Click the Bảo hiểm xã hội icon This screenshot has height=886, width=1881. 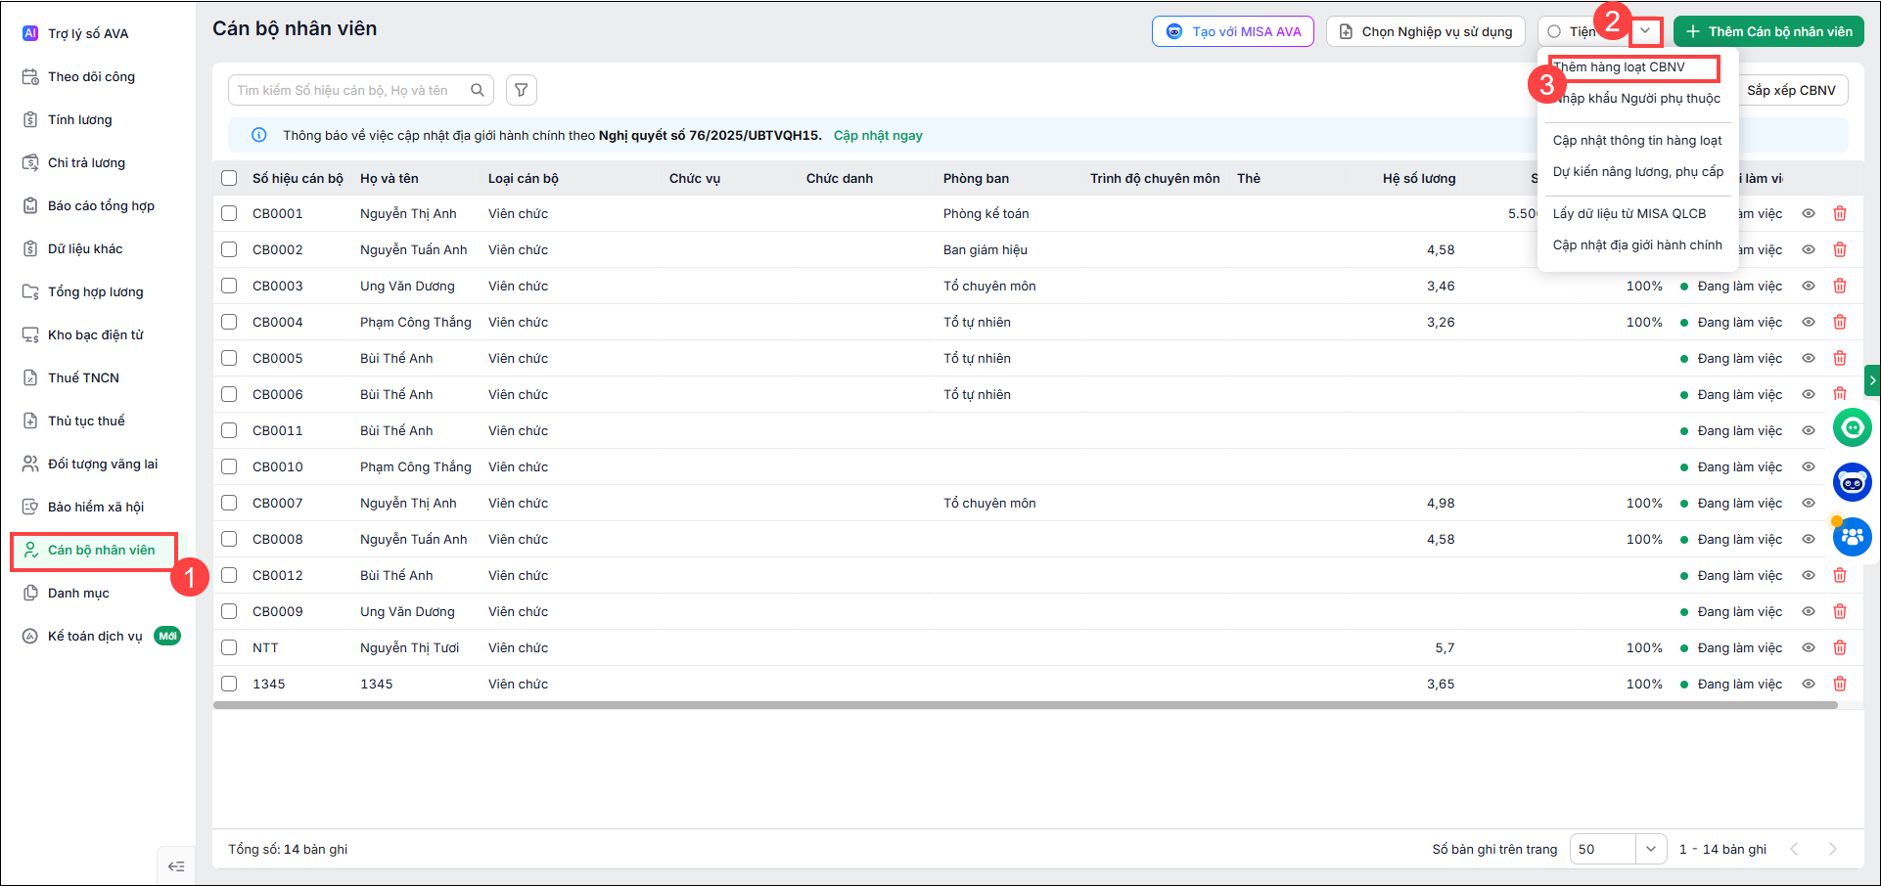pos(30,507)
